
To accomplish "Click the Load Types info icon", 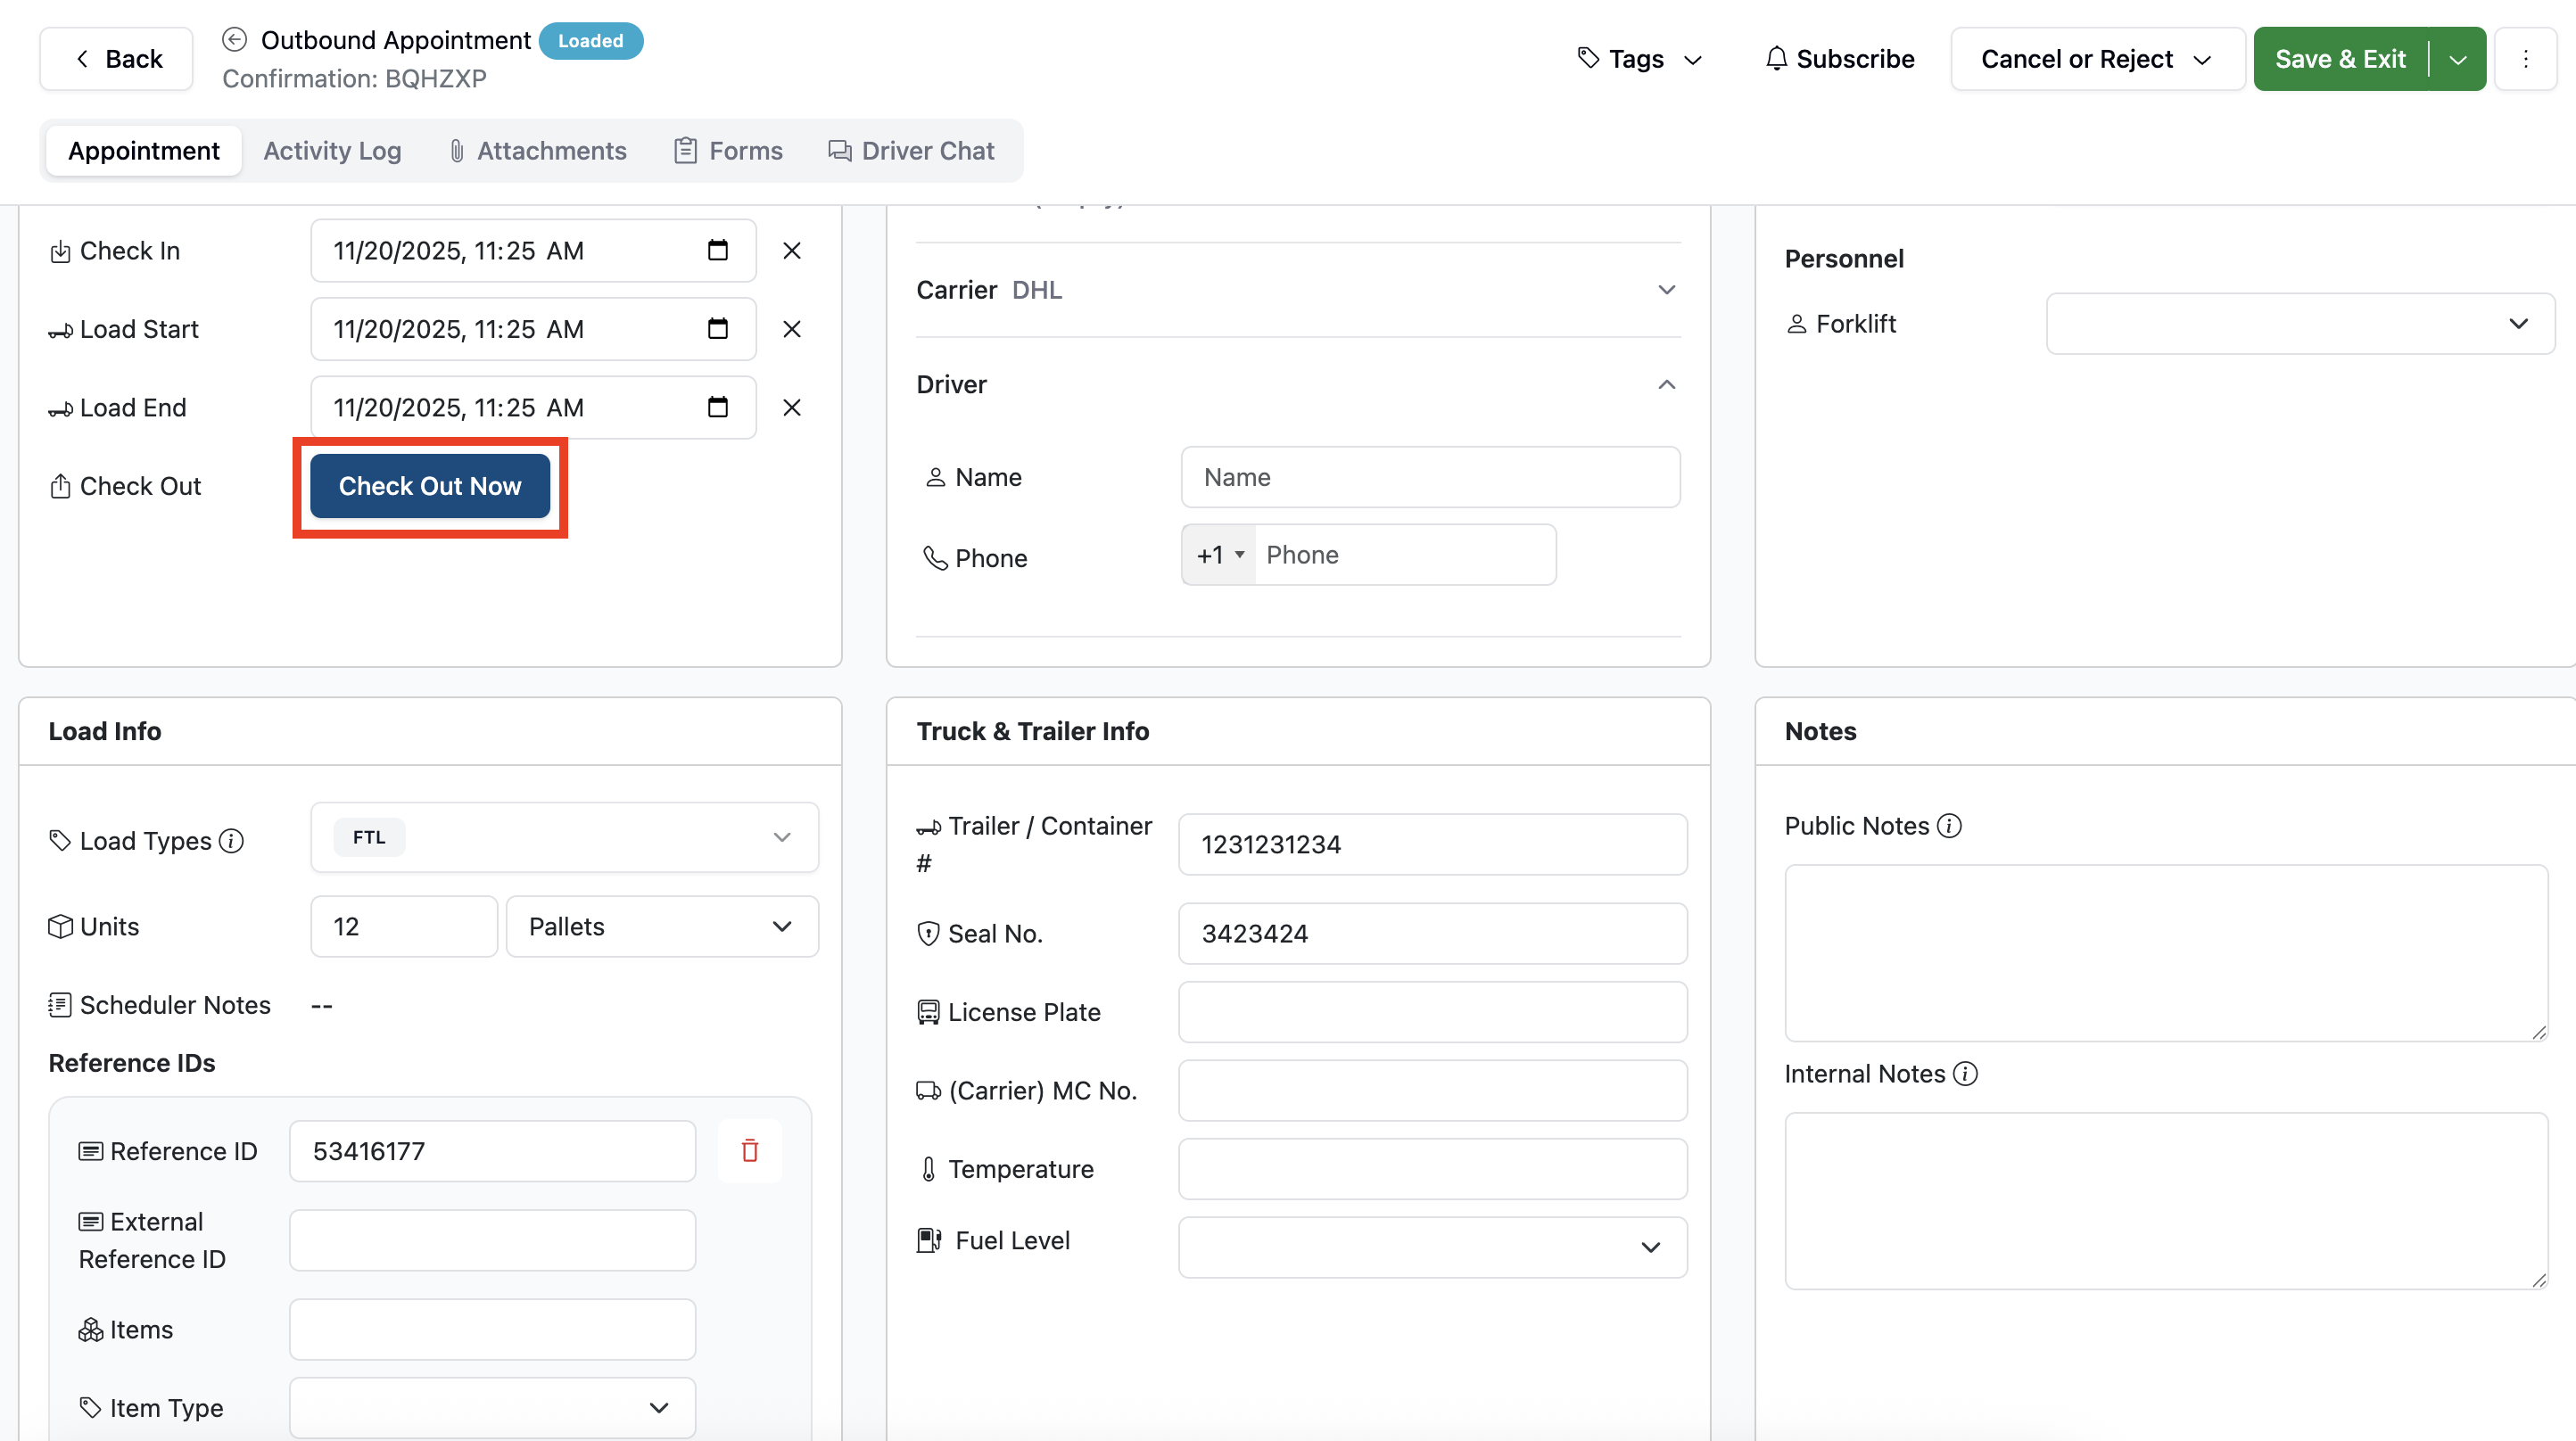I will pyautogui.click(x=231, y=841).
